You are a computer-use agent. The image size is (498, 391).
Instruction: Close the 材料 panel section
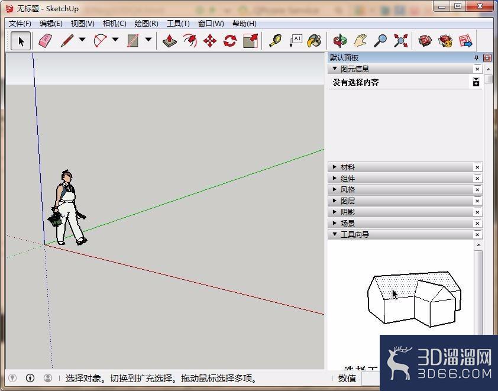(477, 167)
